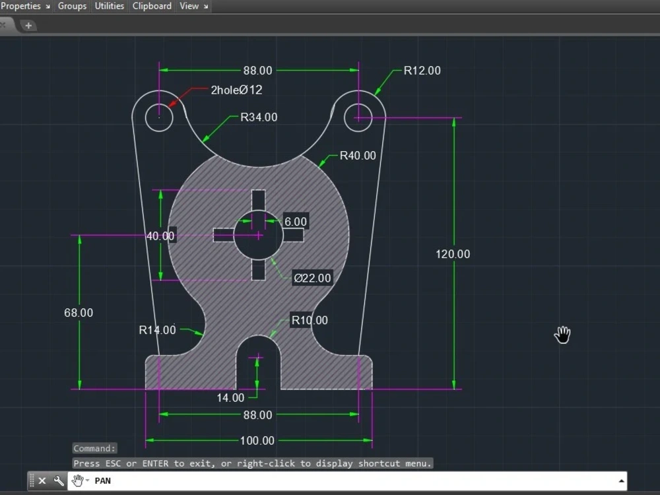Select the 120.00 vertical dimension on the right
The height and width of the screenshot is (495, 660).
point(453,253)
